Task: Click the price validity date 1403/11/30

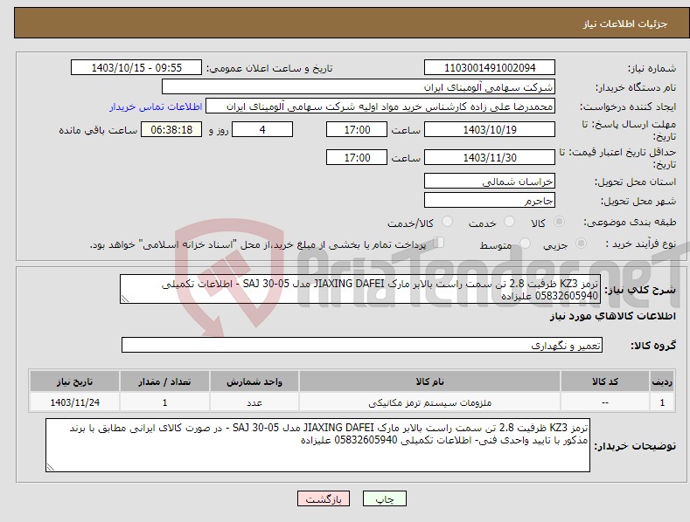Action: (490, 157)
